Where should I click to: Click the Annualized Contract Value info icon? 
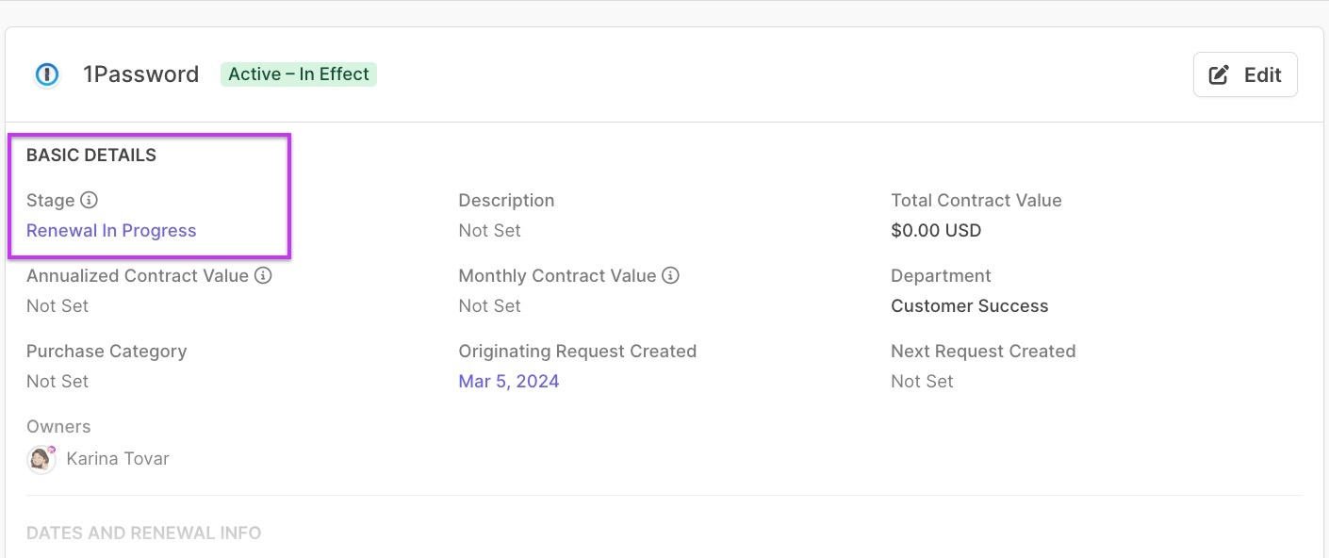263,275
